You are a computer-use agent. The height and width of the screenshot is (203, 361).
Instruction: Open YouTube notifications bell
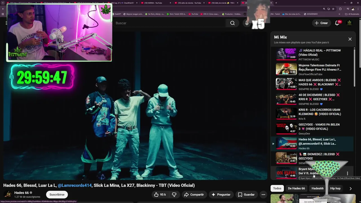(x=337, y=23)
